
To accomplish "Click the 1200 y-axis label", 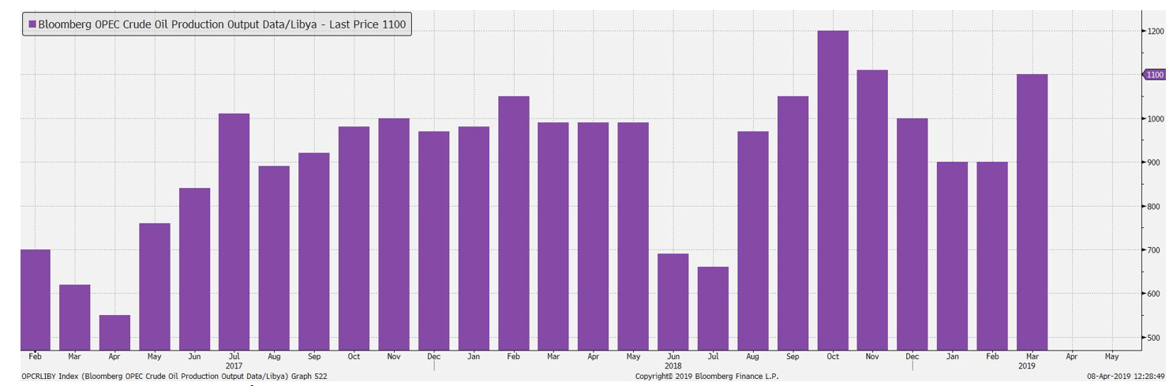I will 1156,31.
